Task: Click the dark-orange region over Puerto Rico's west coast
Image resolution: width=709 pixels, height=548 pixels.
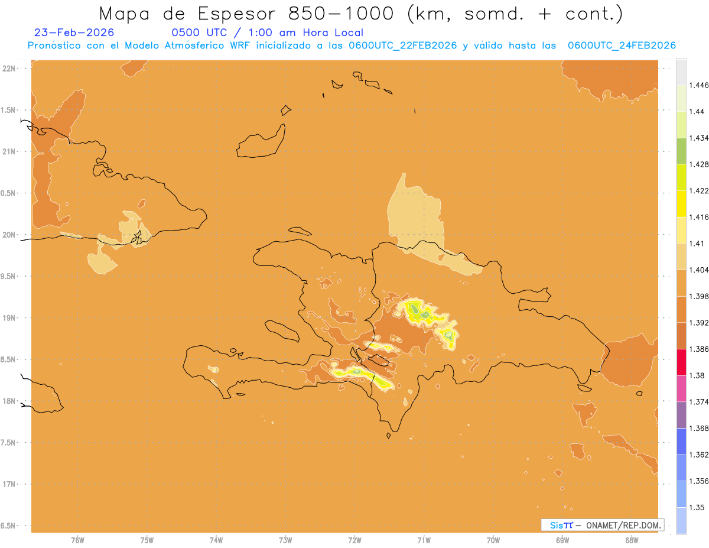Action: [629, 361]
